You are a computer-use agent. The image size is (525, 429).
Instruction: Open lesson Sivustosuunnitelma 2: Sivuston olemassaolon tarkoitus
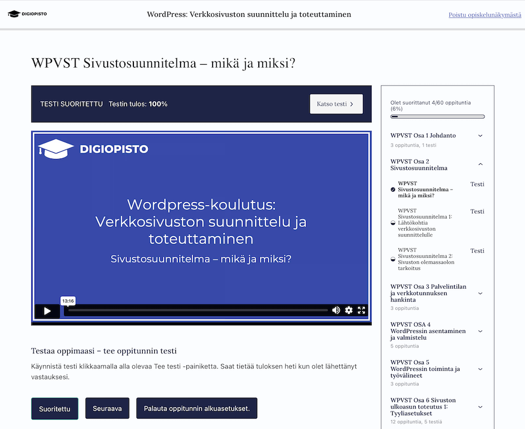pos(426,259)
